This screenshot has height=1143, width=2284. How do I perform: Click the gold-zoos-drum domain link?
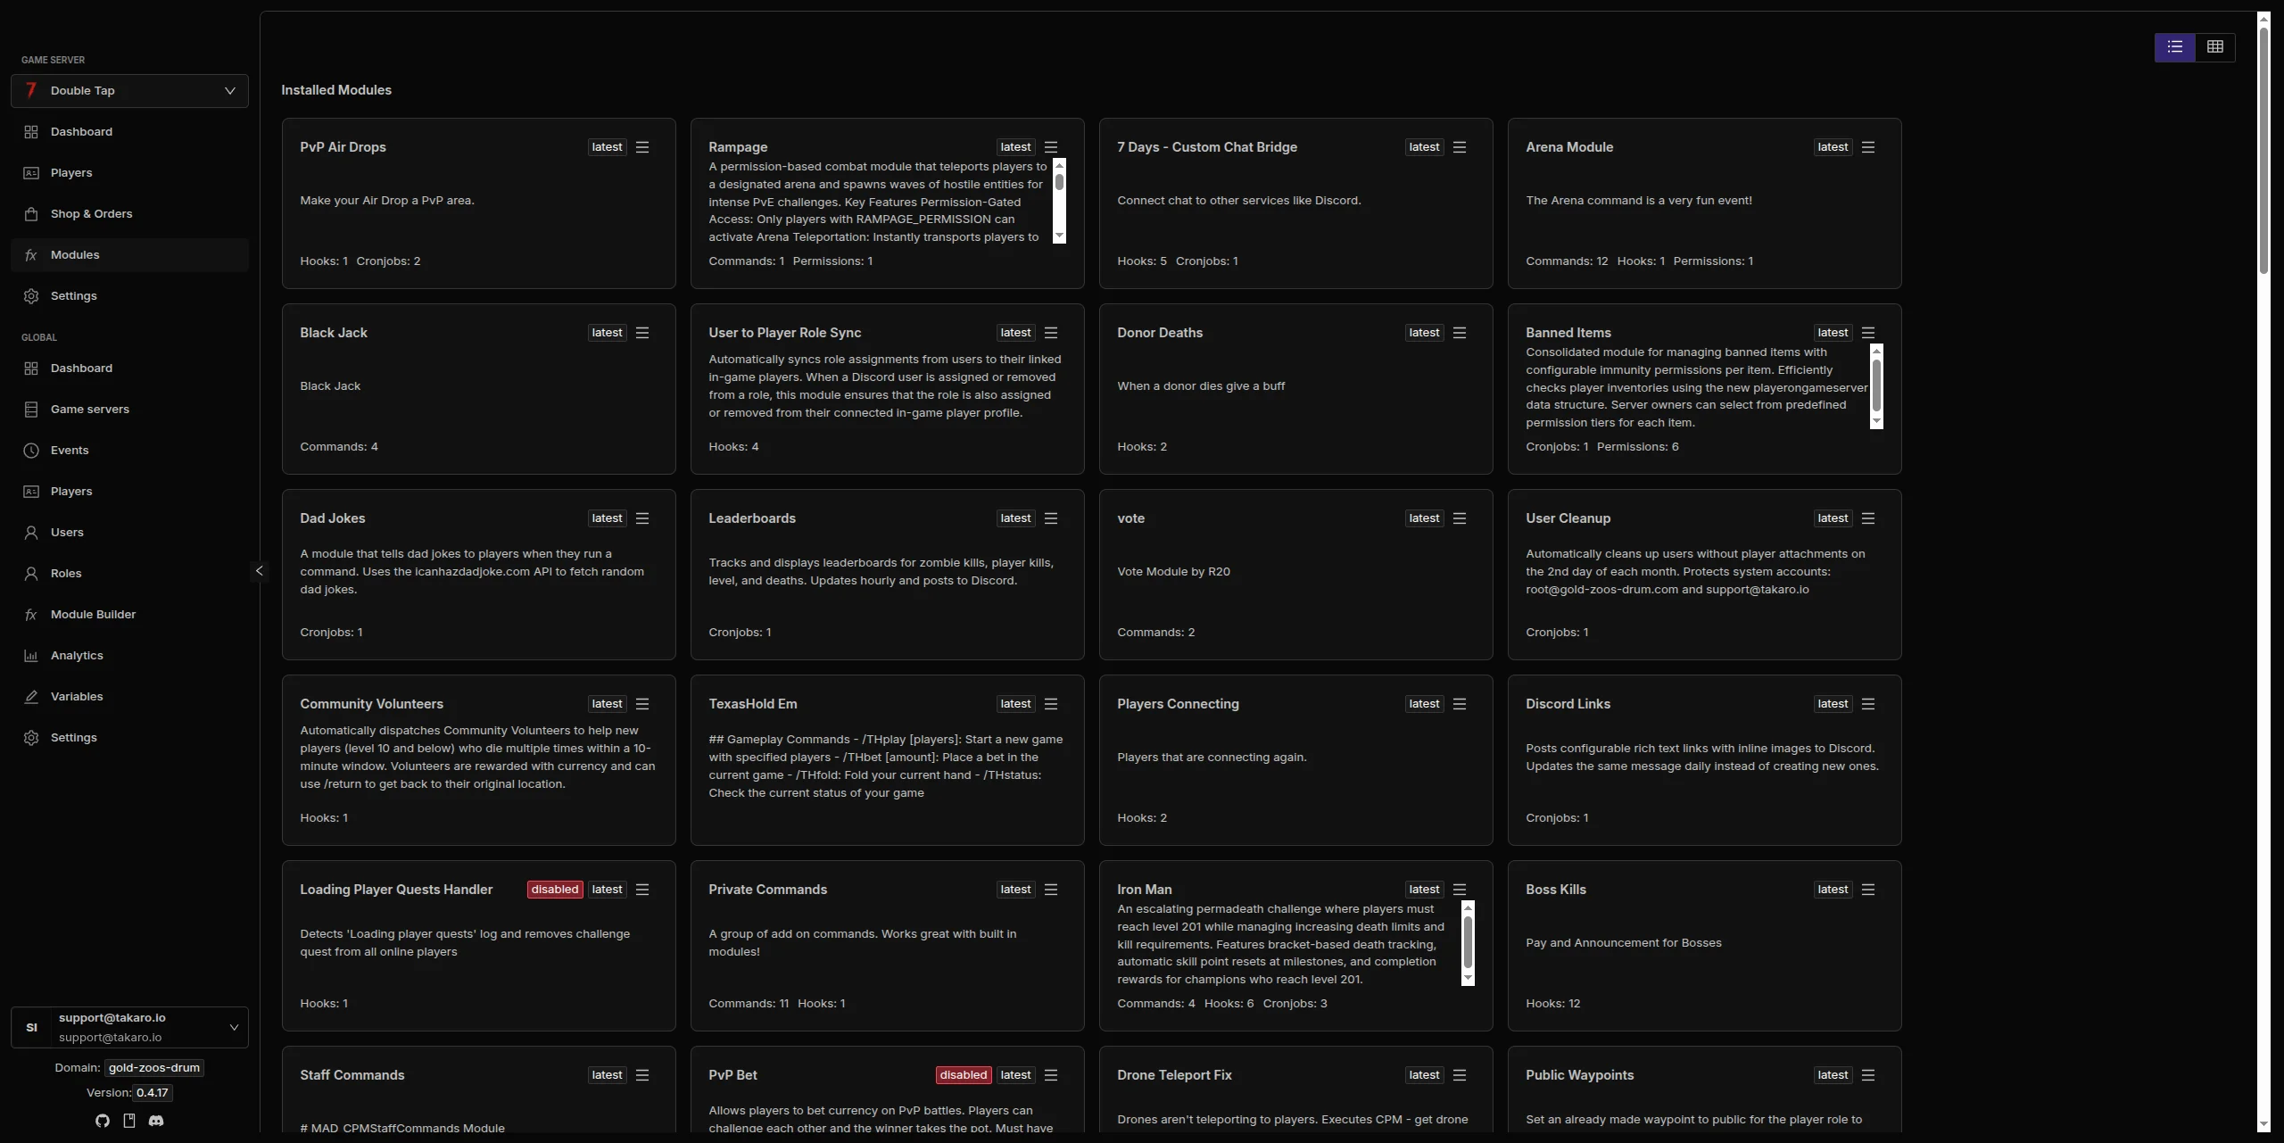tap(153, 1067)
